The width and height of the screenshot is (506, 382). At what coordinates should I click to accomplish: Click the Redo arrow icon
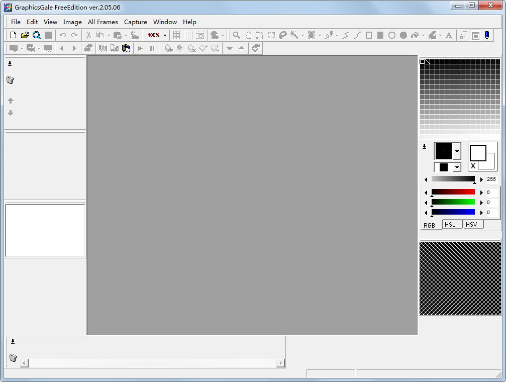(74, 35)
